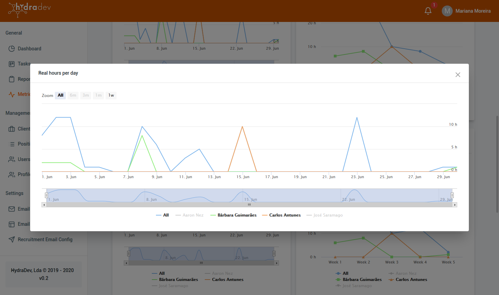Click the Reports clipboard icon
The width and height of the screenshot is (499, 295).
click(12, 79)
